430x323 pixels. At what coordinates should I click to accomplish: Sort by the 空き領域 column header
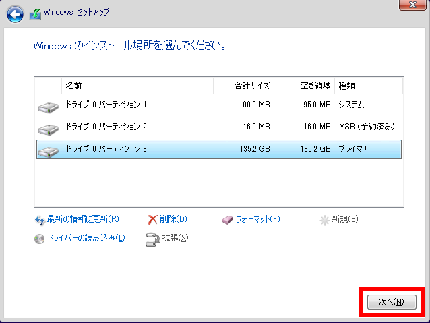click(x=304, y=86)
